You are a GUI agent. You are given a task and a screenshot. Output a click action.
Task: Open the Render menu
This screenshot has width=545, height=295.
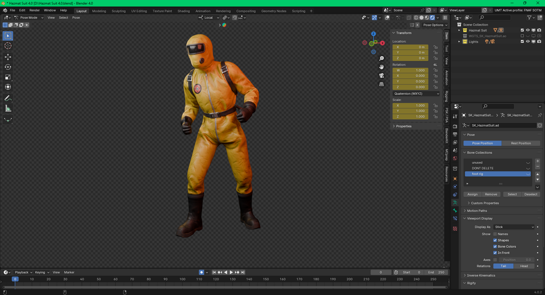[34, 10]
